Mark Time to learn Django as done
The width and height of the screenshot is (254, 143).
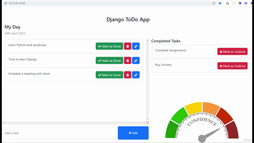(x=110, y=60)
